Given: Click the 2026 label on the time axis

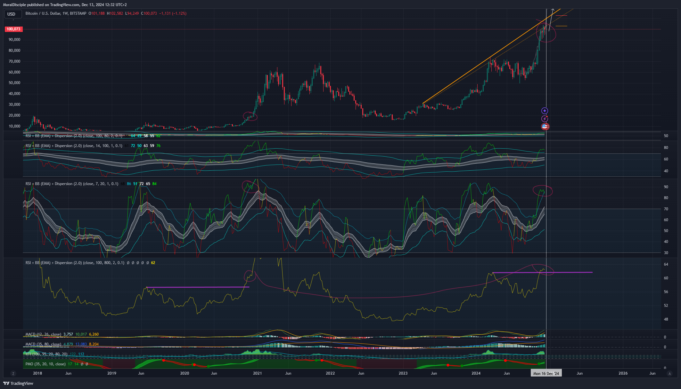Looking at the screenshot, I should pyautogui.click(x=623, y=373).
